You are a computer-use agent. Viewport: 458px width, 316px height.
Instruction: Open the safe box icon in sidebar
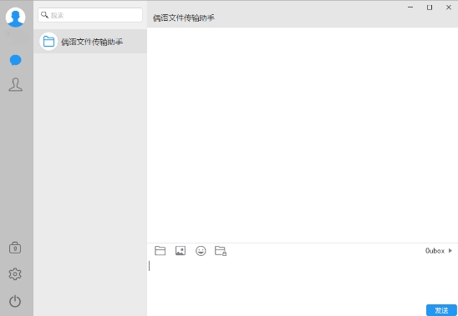pos(15,248)
